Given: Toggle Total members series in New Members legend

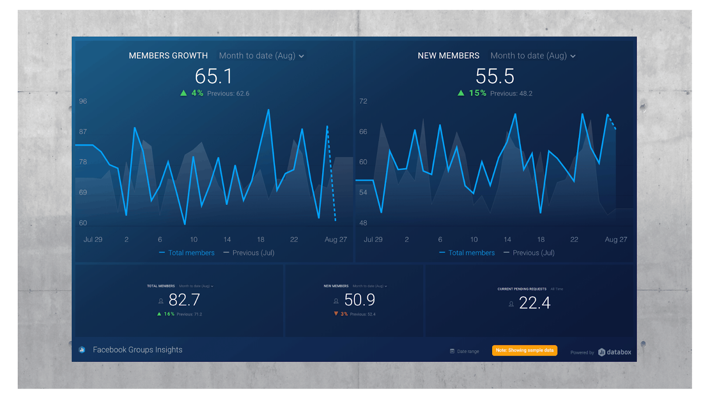Looking at the screenshot, I should click(467, 253).
